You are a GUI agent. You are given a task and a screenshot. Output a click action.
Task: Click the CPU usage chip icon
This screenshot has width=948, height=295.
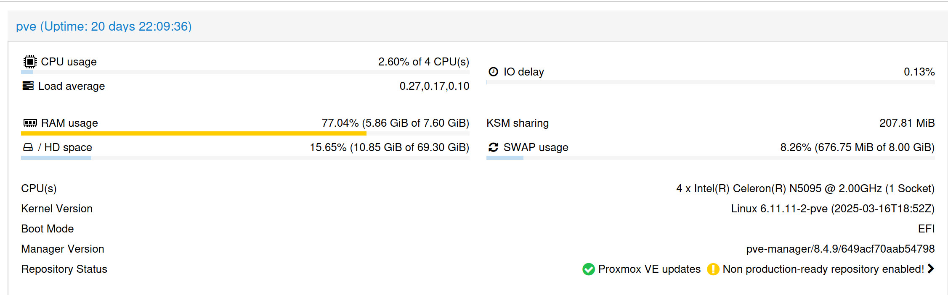click(x=30, y=62)
